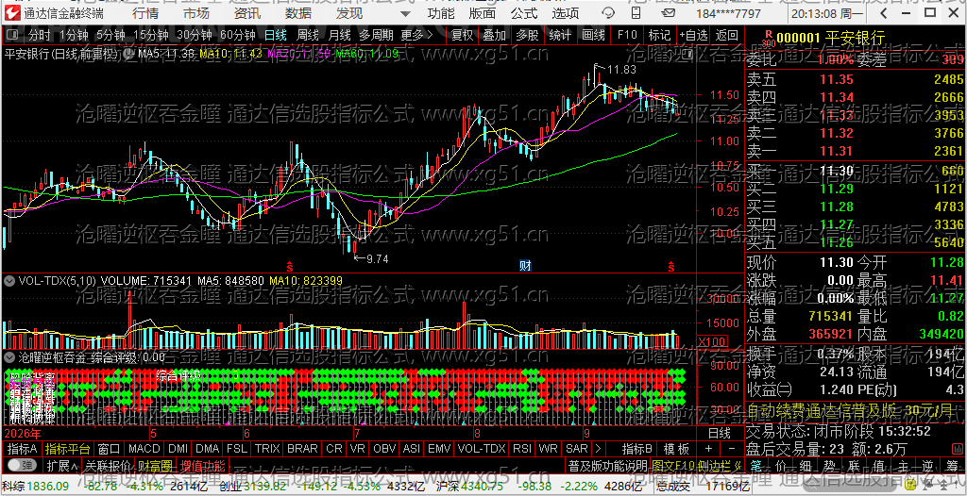Open the 行情 menu
967x496 pixels.
[145, 13]
